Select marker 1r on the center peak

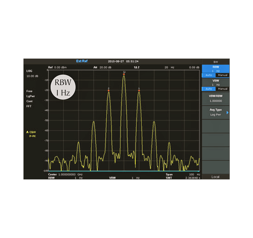(124, 74)
